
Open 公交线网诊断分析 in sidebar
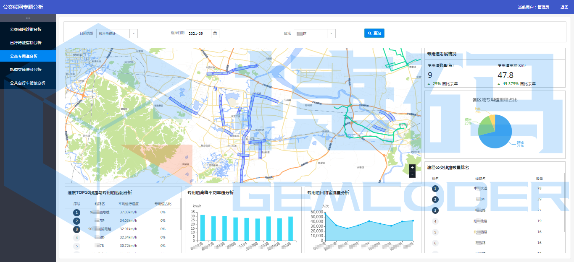(26, 29)
